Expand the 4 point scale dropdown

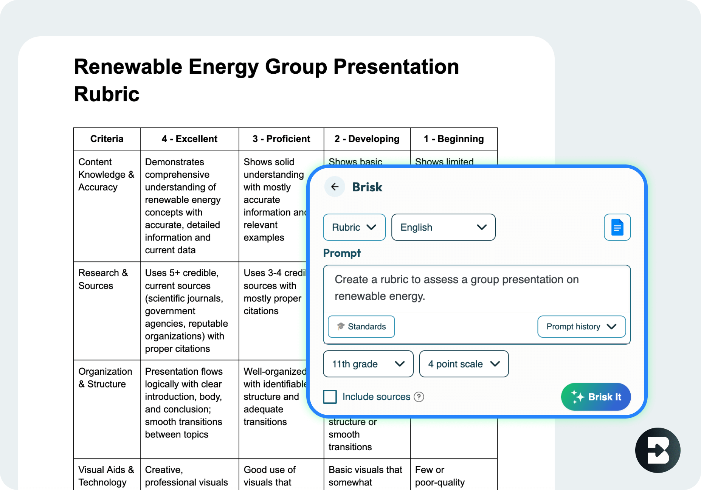tap(464, 364)
